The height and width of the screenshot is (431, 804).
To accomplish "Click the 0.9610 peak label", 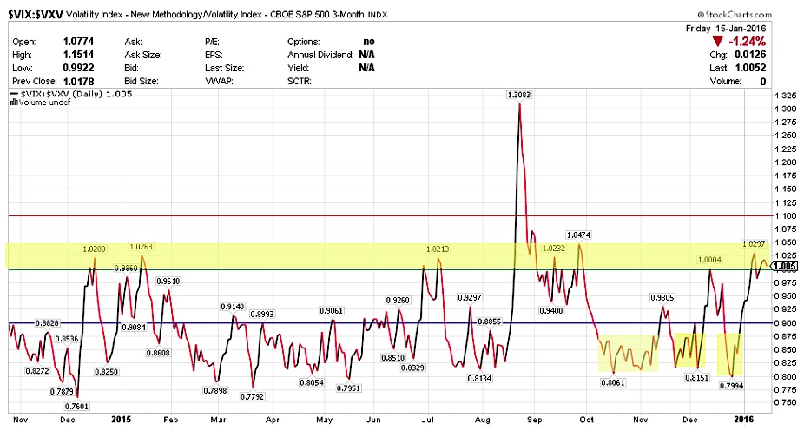I will (168, 282).
